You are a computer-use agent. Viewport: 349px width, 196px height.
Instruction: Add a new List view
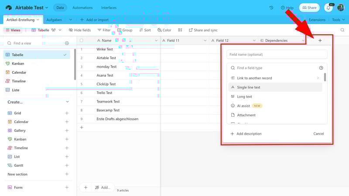pyautogui.click(x=67, y=157)
